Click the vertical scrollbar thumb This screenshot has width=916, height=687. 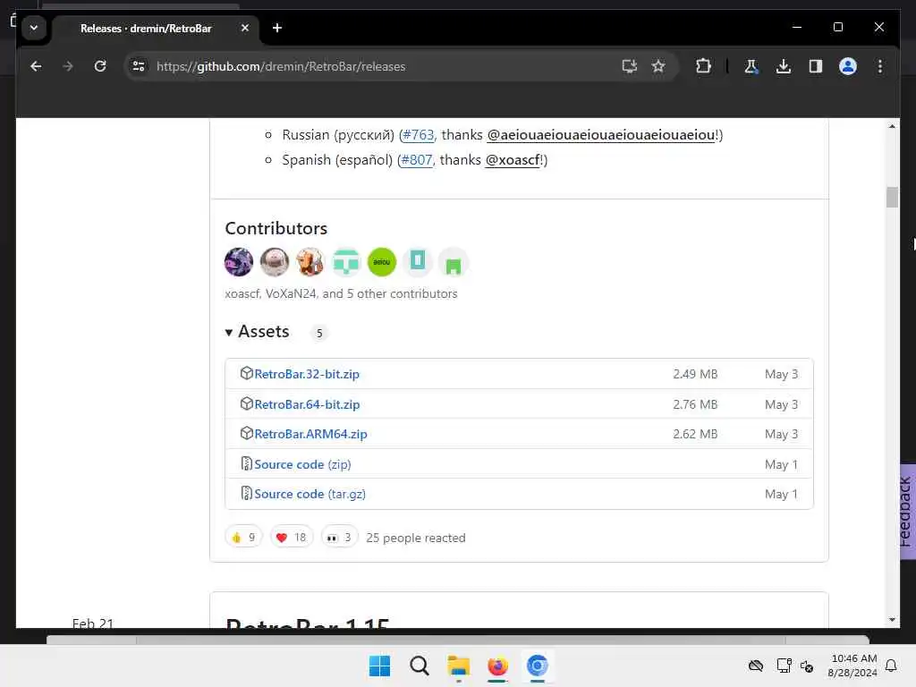[892, 197]
